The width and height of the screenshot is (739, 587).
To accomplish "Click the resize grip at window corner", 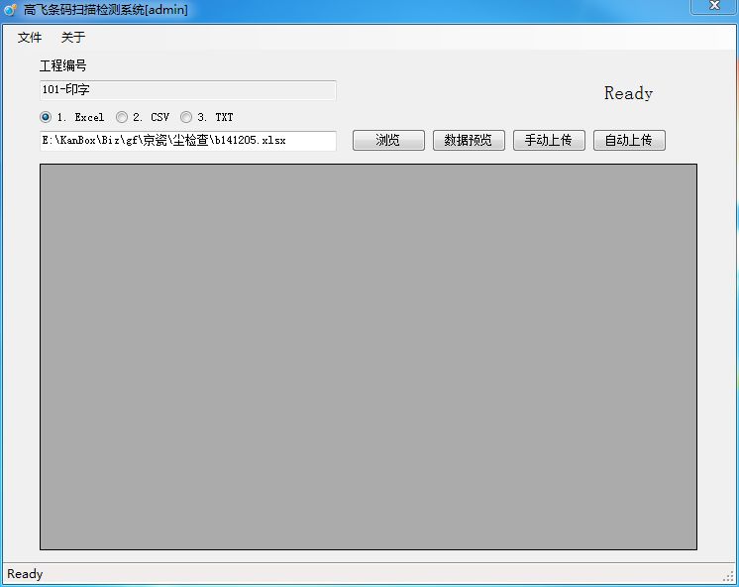I will click(729, 577).
